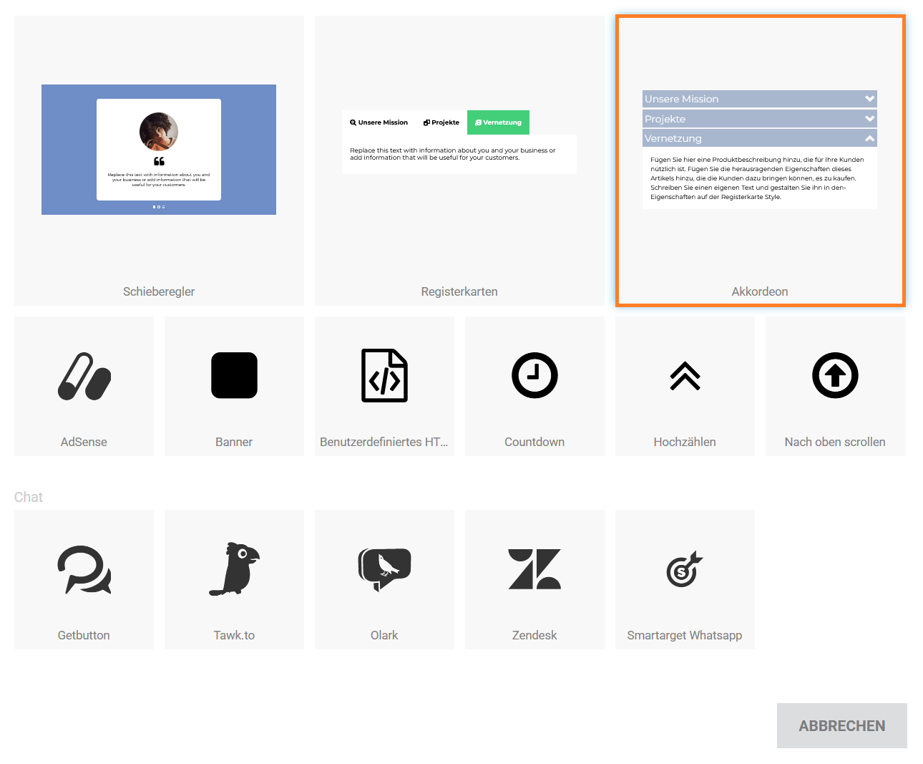The width and height of the screenshot is (923, 764).
Task: Expand the Unsere Mission accordion row
Action: [x=759, y=99]
